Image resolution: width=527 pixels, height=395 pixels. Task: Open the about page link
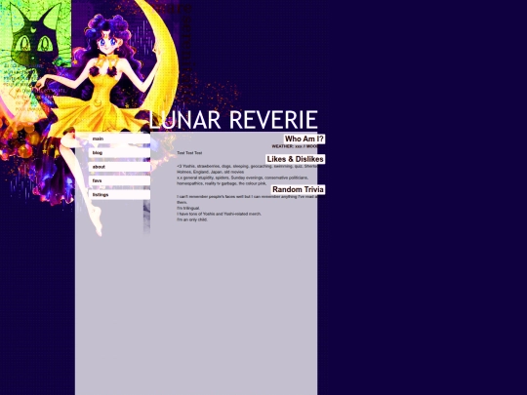pyautogui.click(x=119, y=167)
